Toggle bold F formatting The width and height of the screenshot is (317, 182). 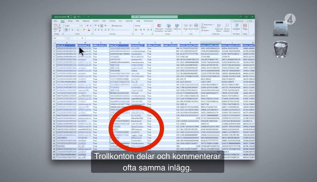[66, 30]
